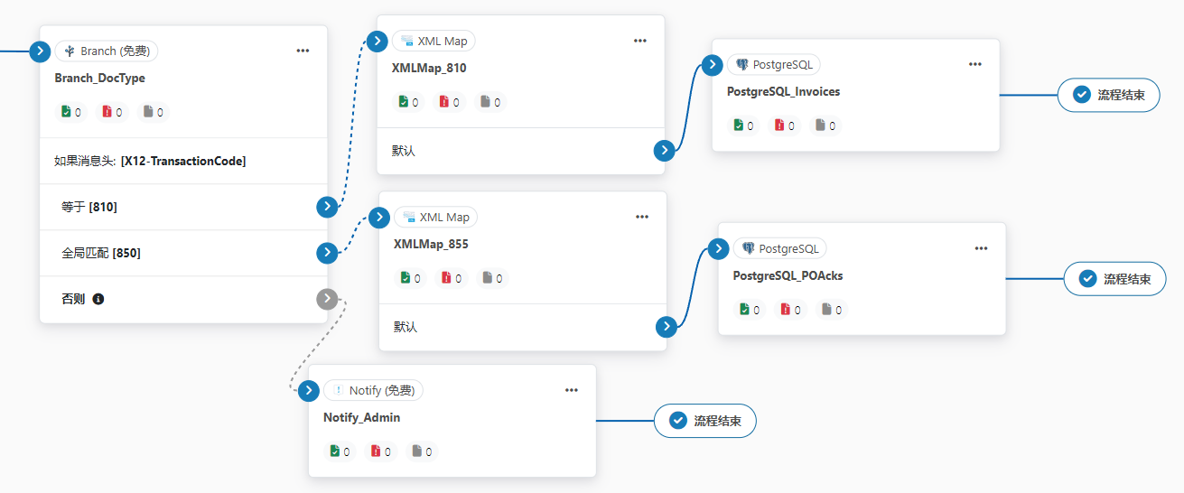The width and height of the screenshot is (1184, 493).
Task: Click the 默认 output arrow on XMLMap_855
Action: click(667, 327)
